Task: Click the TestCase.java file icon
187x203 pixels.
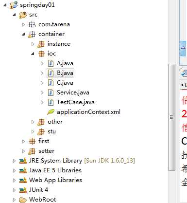Action: click(51, 102)
